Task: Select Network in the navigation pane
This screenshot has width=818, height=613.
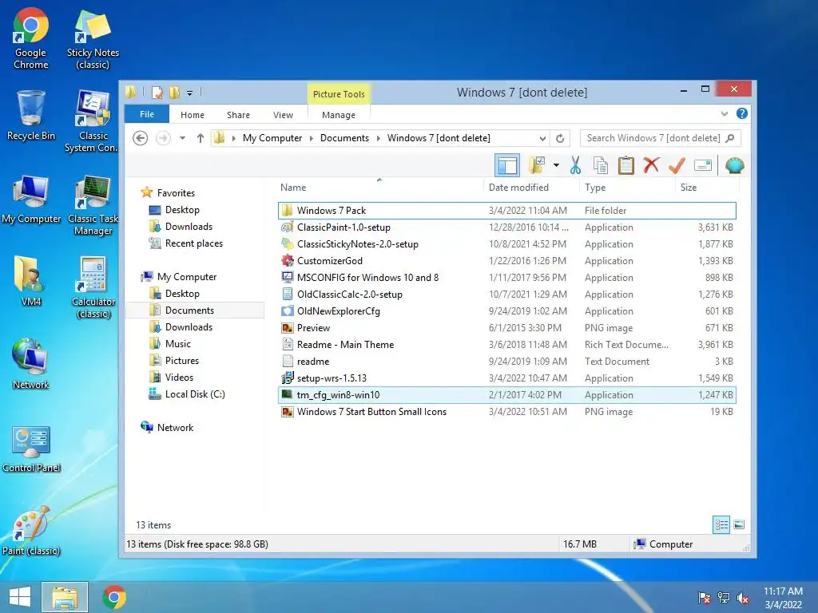Action: (x=175, y=428)
